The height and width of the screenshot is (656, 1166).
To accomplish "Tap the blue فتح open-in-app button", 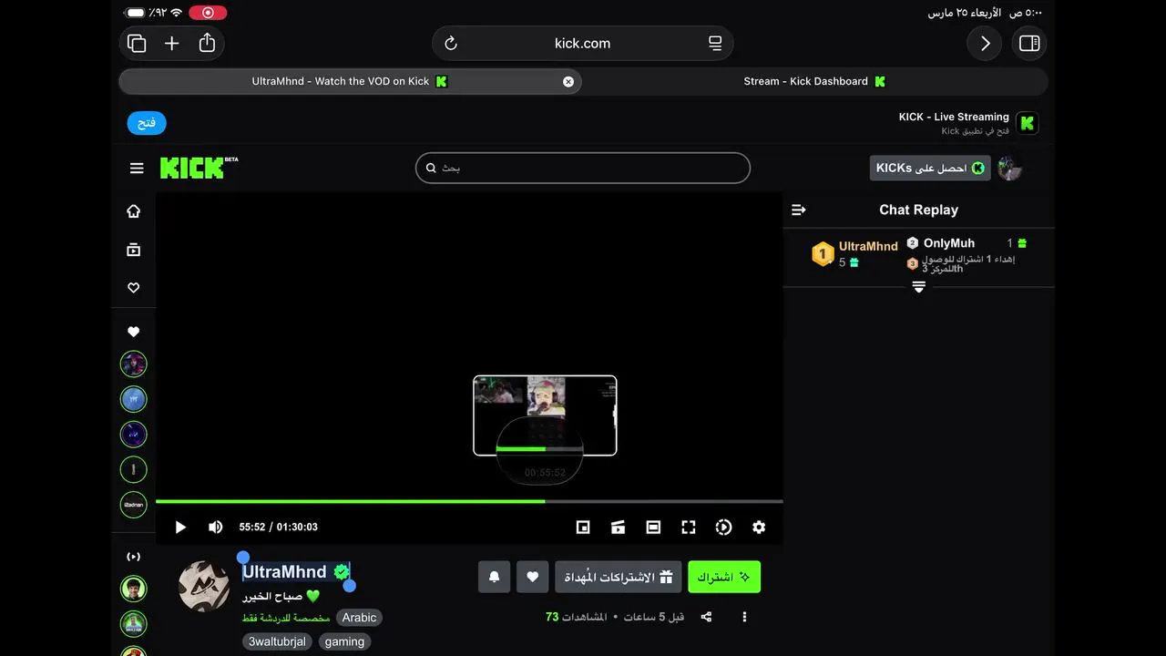I will pyautogui.click(x=147, y=123).
